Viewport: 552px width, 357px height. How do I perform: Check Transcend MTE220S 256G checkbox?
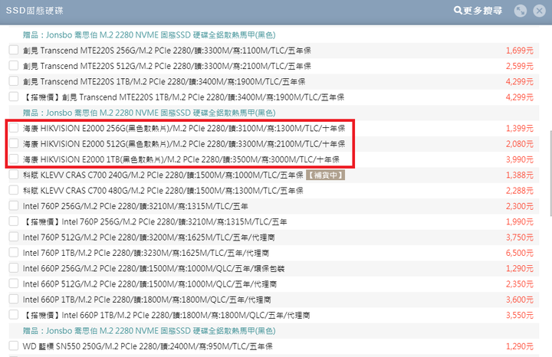[x=14, y=50]
